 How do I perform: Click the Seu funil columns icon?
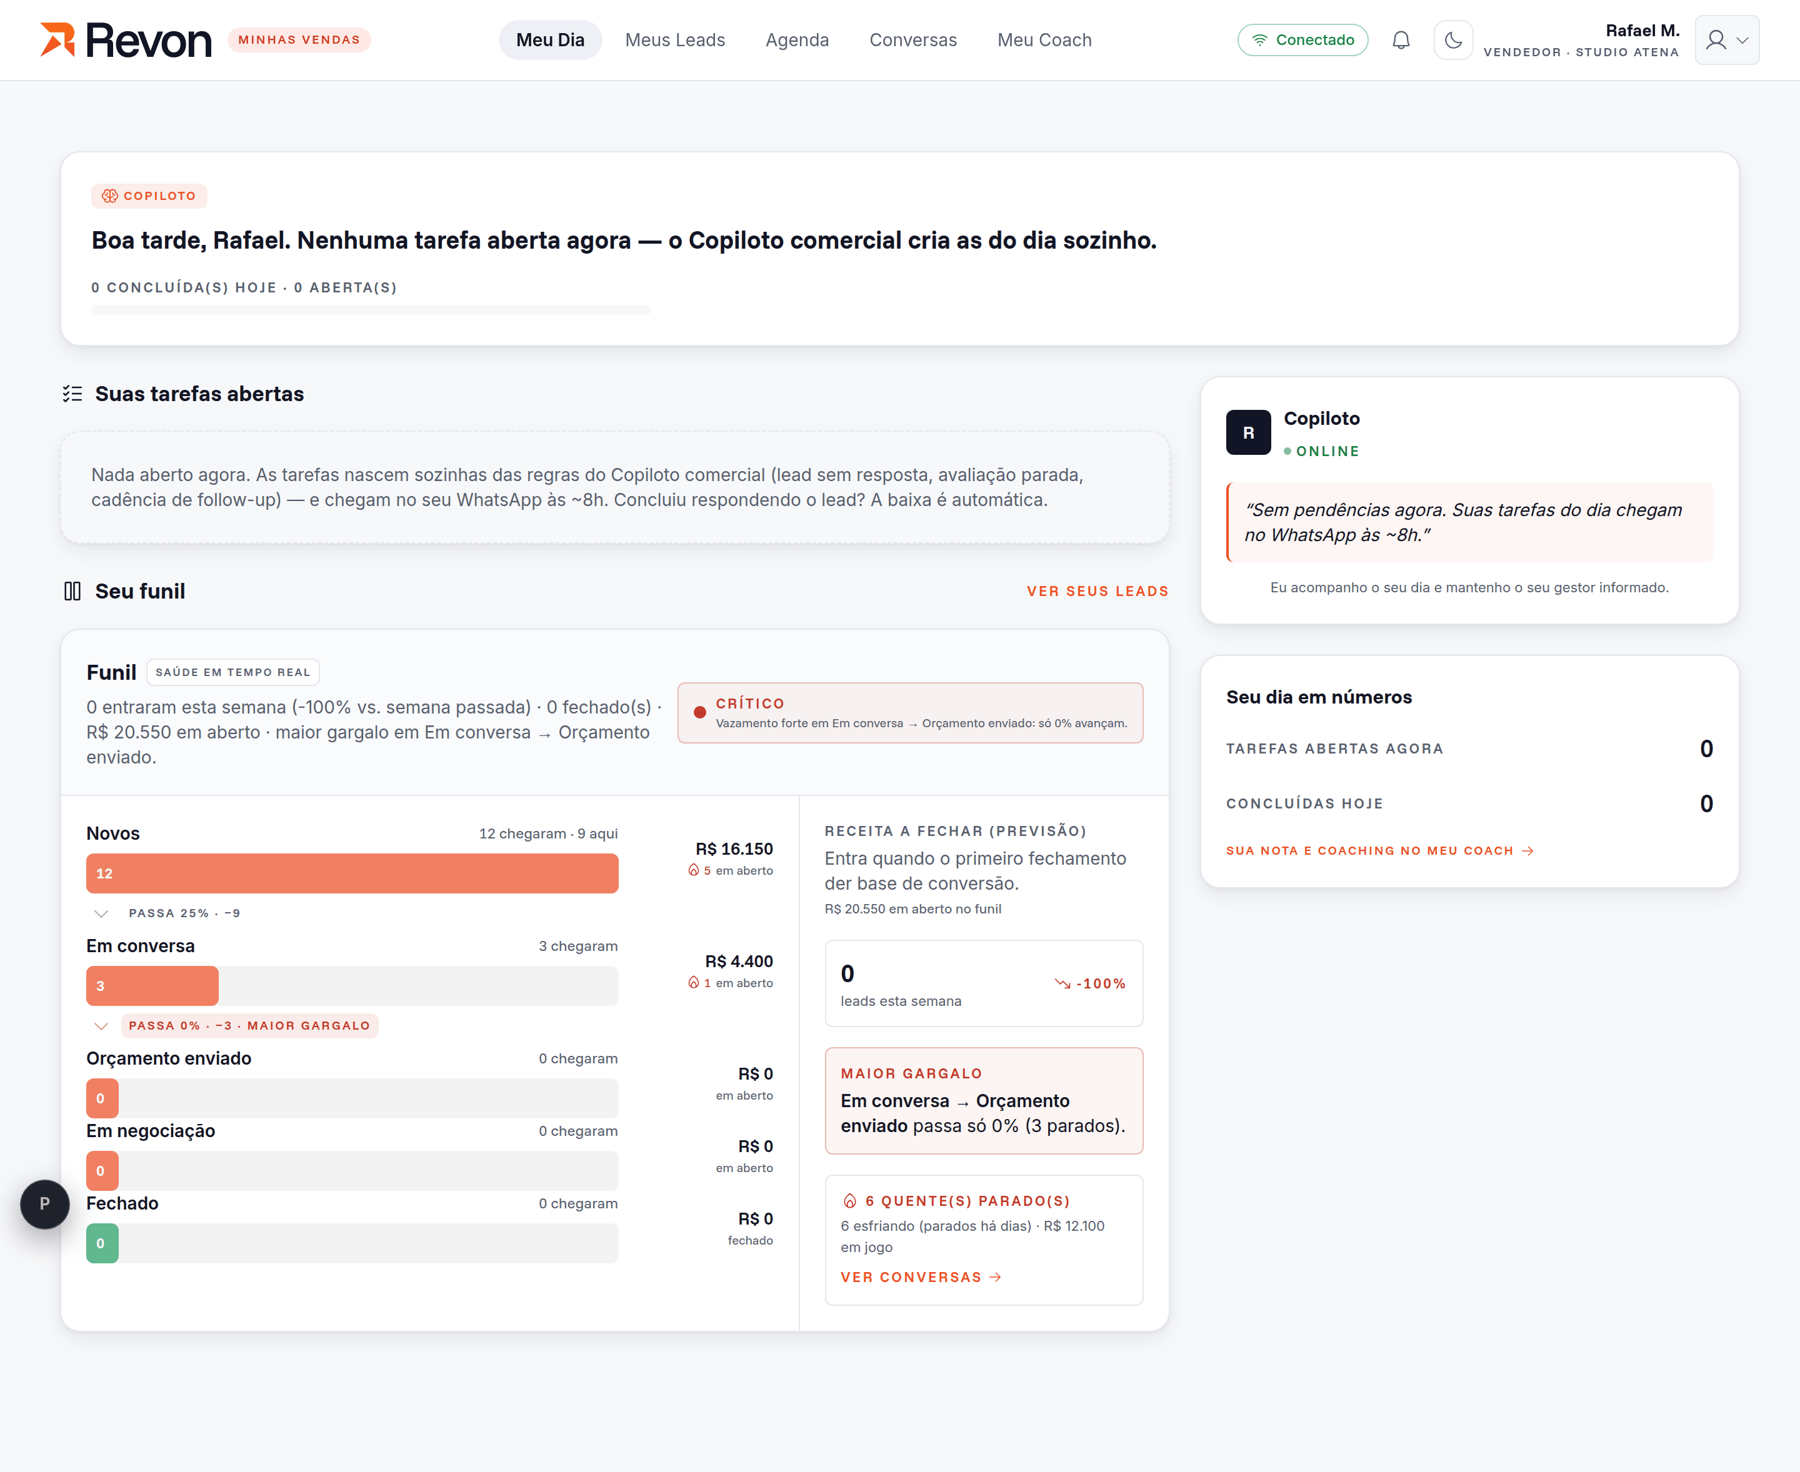[x=73, y=591]
